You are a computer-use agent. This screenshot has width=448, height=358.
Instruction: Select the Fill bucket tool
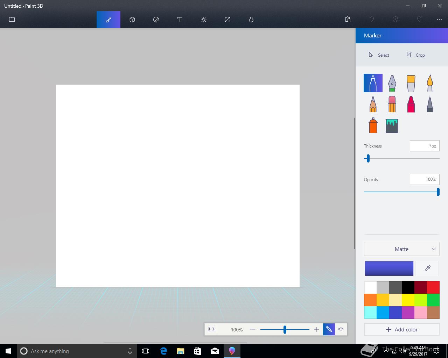[x=392, y=125]
